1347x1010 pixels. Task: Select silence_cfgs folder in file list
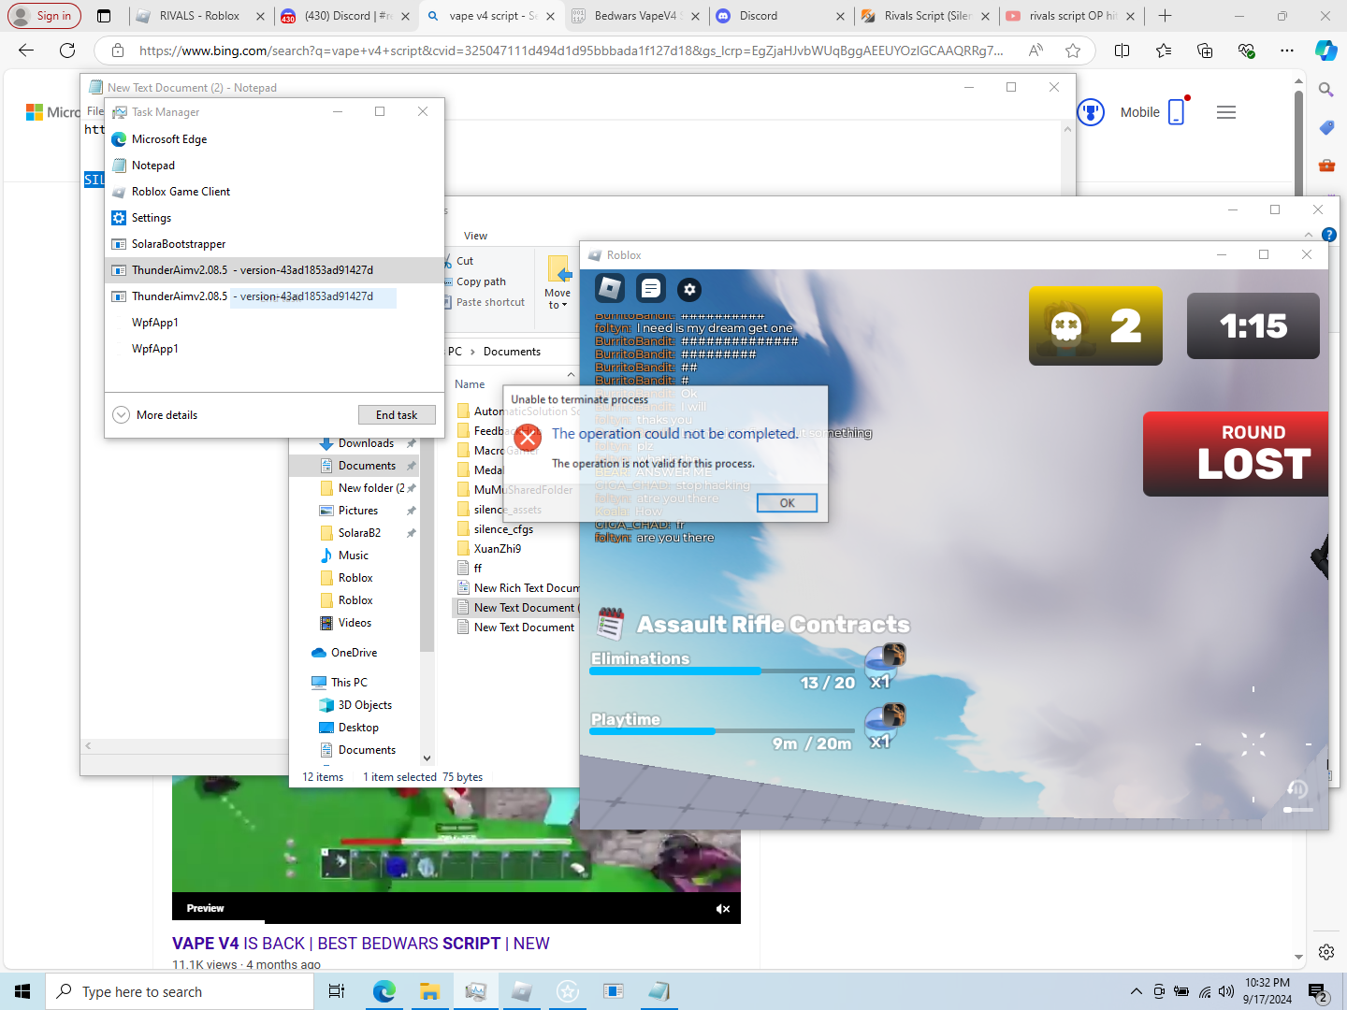click(x=503, y=529)
